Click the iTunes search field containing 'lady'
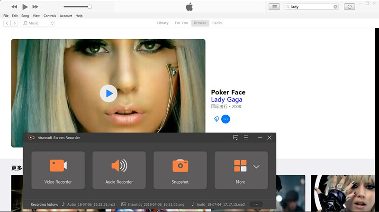Image resolution: width=379 pixels, height=212 pixels. (x=312, y=7)
